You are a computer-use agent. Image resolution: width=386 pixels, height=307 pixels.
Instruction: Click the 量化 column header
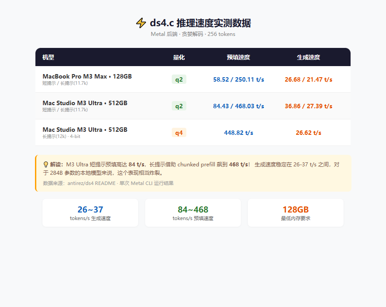[179, 57]
